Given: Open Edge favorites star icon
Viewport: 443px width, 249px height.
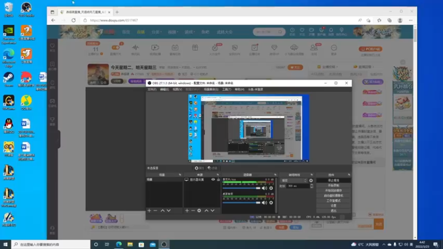Looking at the screenshot, I should (x=379, y=20).
